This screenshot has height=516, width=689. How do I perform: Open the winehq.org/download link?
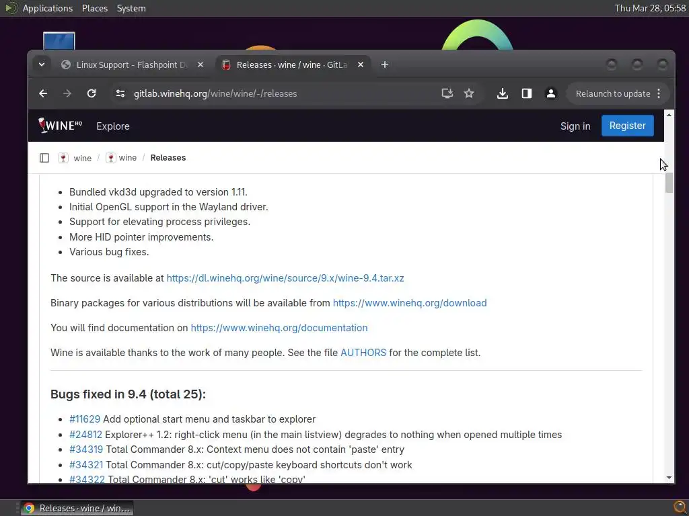point(410,303)
